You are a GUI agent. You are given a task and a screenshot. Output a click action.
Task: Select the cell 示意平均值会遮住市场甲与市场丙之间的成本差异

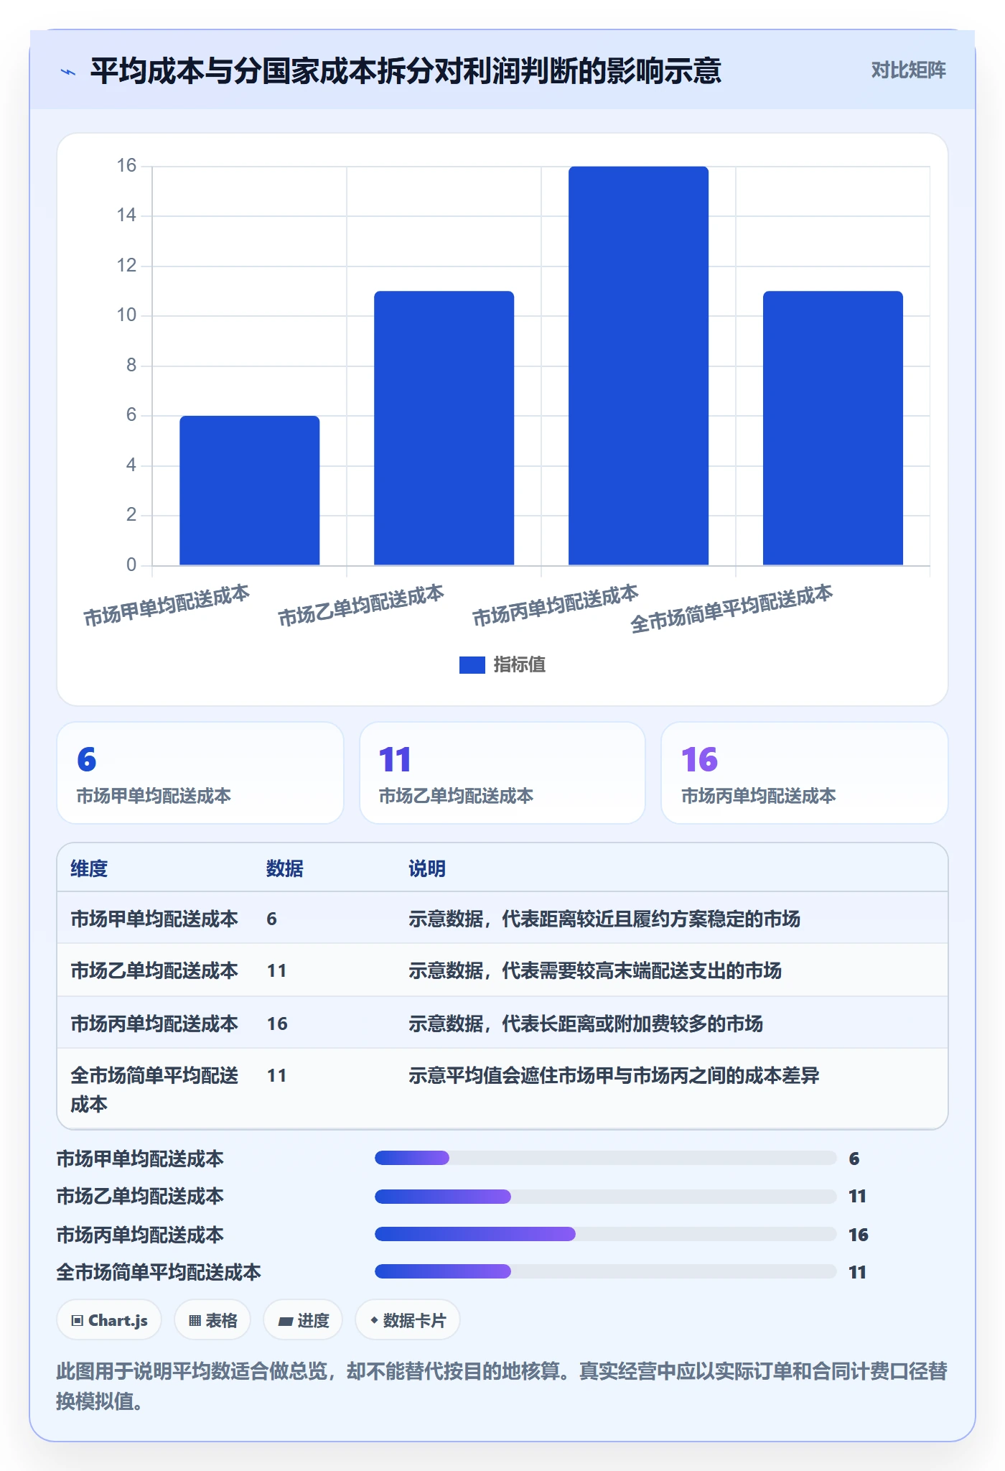coord(614,1075)
